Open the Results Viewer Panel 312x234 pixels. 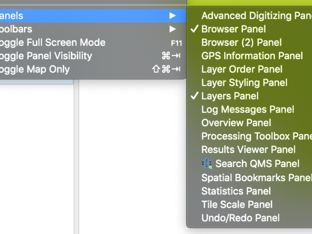click(x=249, y=149)
